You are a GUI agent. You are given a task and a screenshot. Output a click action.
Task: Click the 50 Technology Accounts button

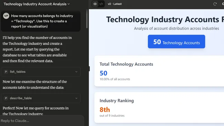pyautogui.click(x=176, y=42)
